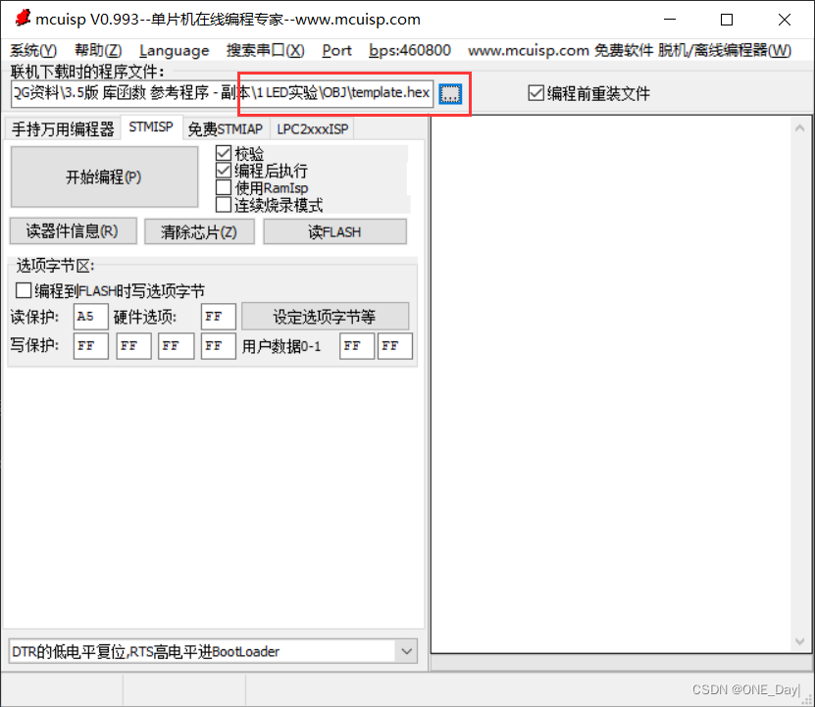The width and height of the screenshot is (815, 707).
Task: Switch to the 免费STMIAP tab
Action: click(x=226, y=128)
